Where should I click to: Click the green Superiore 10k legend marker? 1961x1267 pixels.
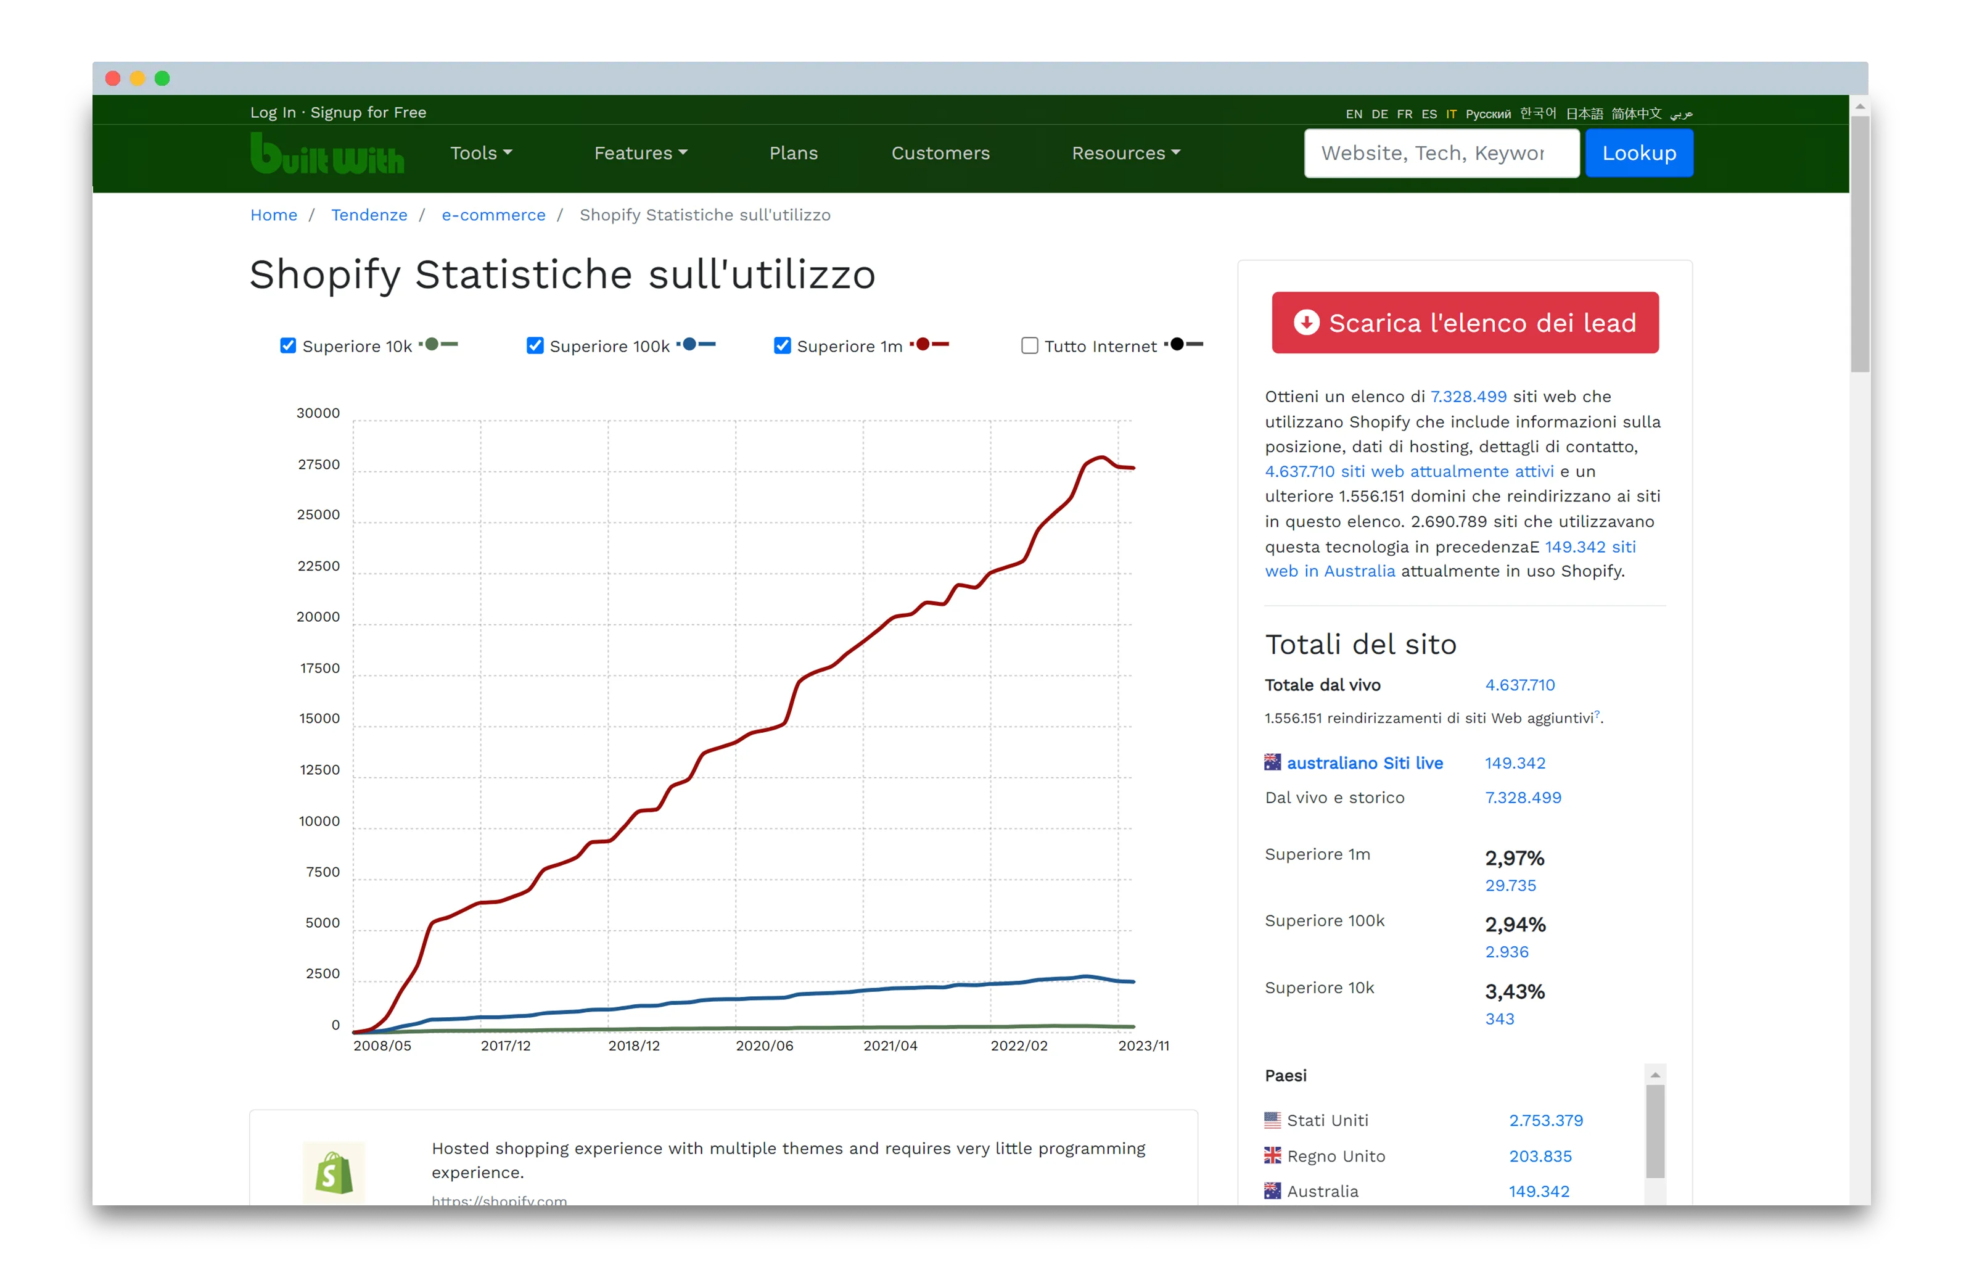tap(438, 344)
